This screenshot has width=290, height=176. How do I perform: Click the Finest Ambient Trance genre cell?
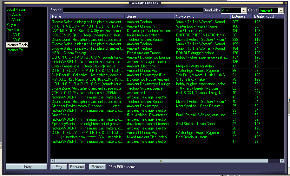click(x=144, y=53)
